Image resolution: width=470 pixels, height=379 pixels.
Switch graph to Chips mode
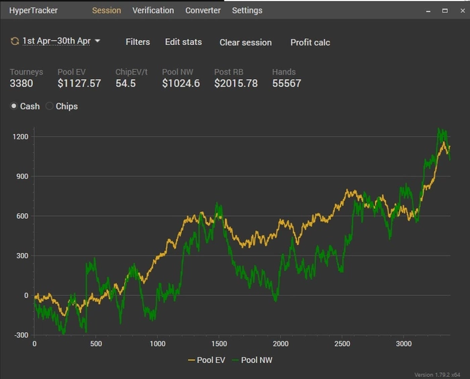pyautogui.click(x=50, y=106)
